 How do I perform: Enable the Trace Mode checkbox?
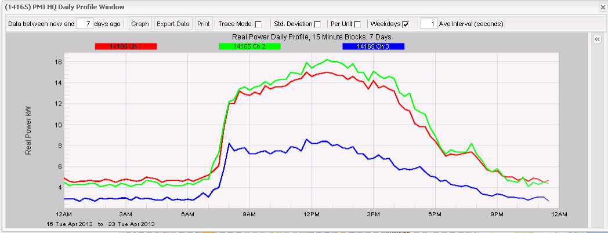[x=258, y=24]
